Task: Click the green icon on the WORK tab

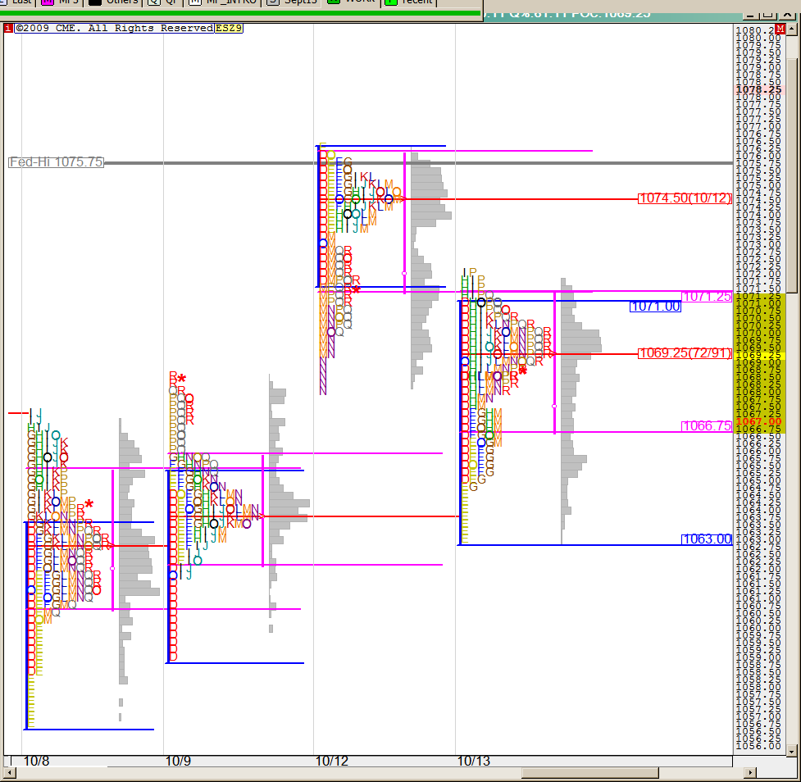Action: (x=334, y=2)
